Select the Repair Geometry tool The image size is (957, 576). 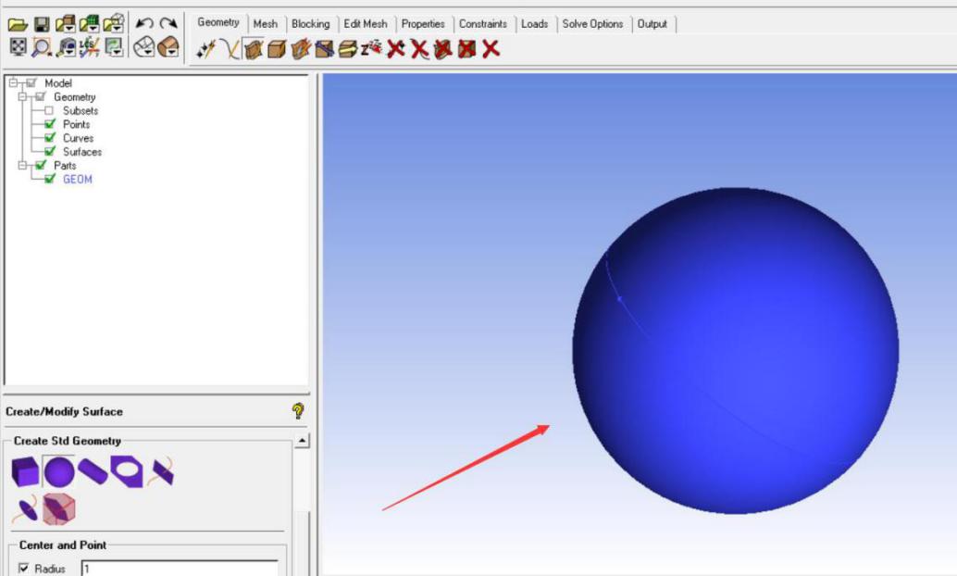coord(324,49)
